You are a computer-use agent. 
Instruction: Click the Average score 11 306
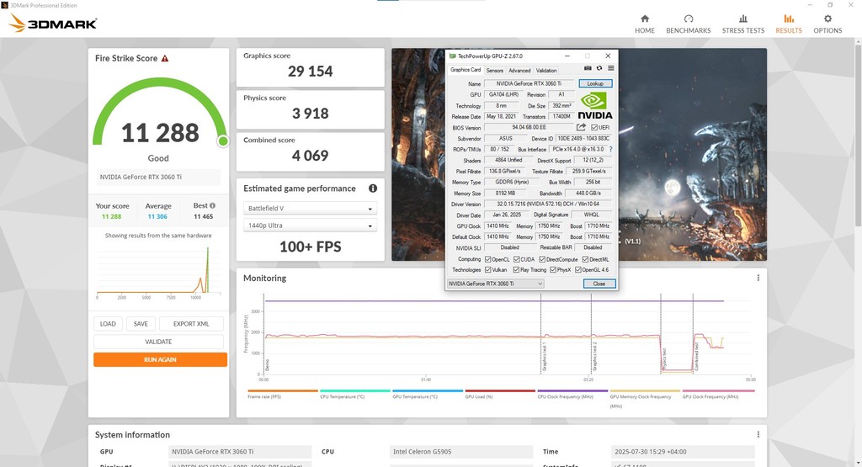point(157,216)
